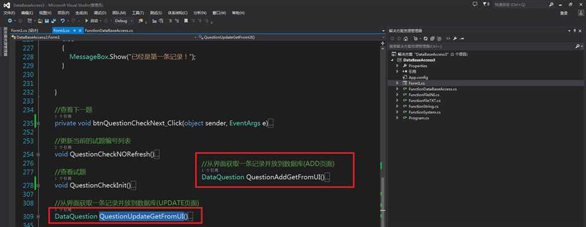Click the Home icon in Solution Explorer
This screenshot has width=586, height=227.
[x=406, y=38]
